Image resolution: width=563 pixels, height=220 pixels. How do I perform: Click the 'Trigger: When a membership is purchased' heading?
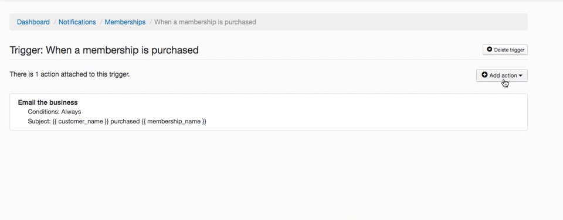[104, 50]
